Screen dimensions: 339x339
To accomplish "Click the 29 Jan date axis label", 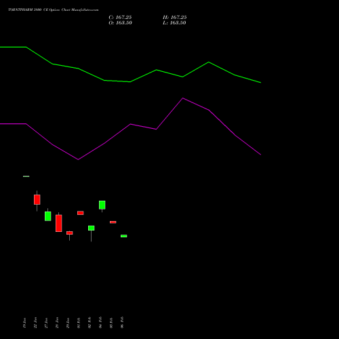I will tap(68, 323).
